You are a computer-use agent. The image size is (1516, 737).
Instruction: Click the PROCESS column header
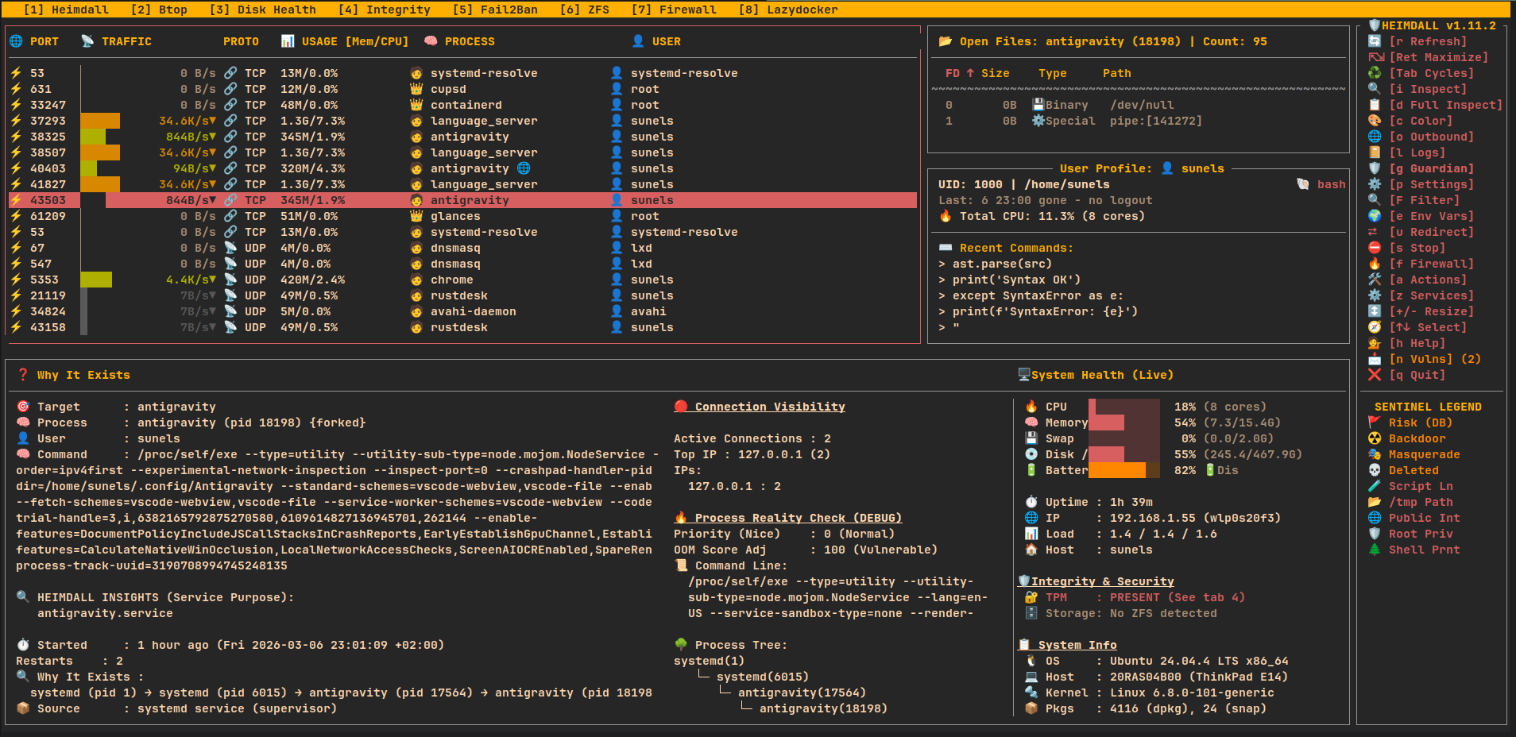(470, 41)
